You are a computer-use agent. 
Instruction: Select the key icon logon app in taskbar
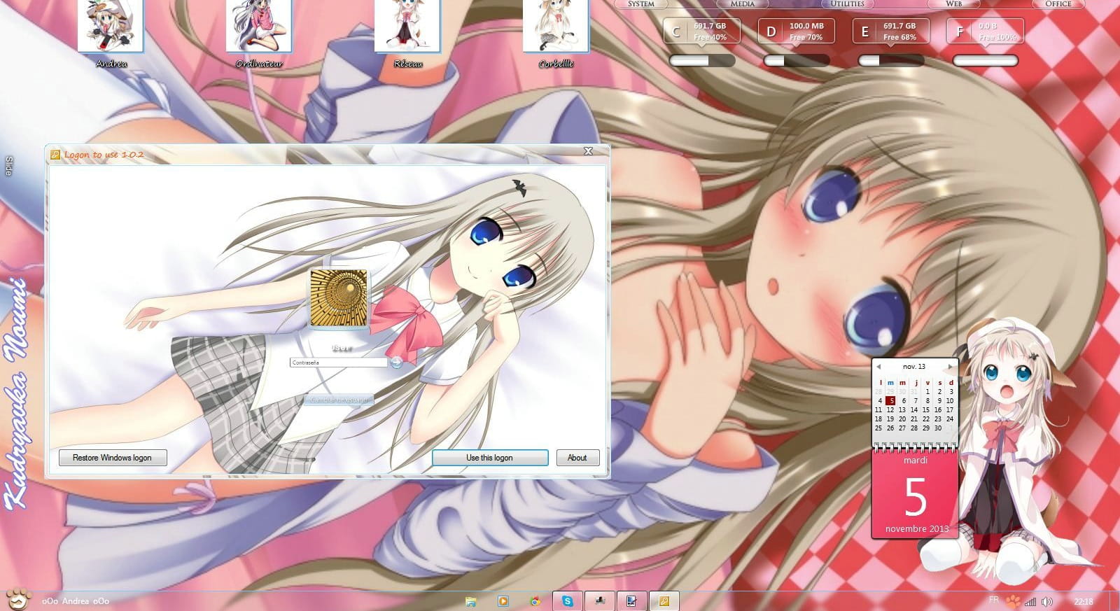(x=664, y=601)
